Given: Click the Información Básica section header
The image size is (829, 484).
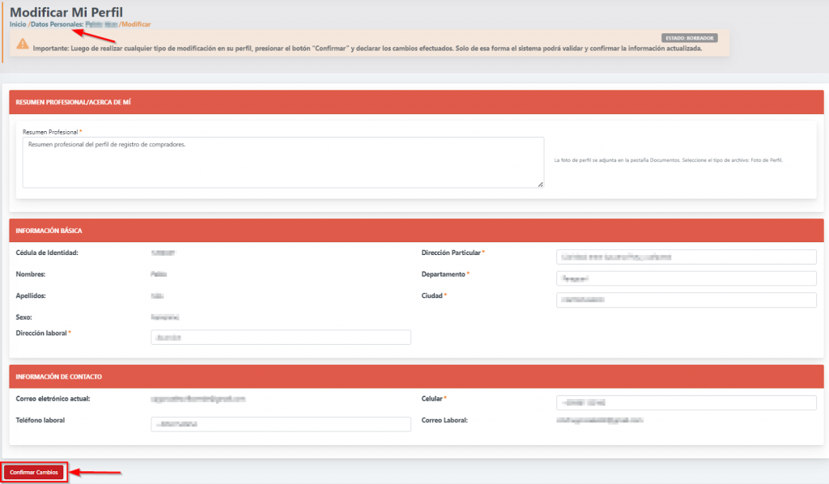Looking at the screenshot, I should tap(416, 231).
